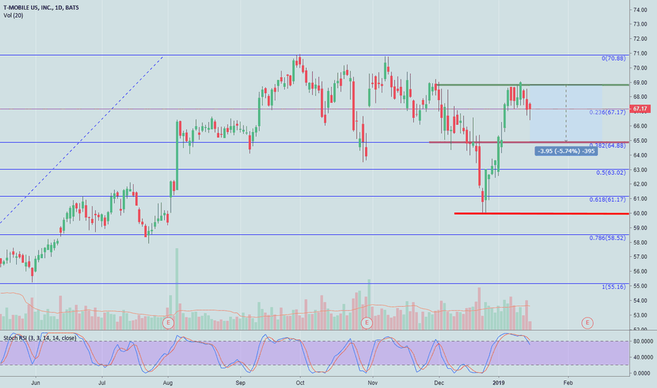
Task: Click the 62.00 price axis label
Action: (x=640, y=184)
